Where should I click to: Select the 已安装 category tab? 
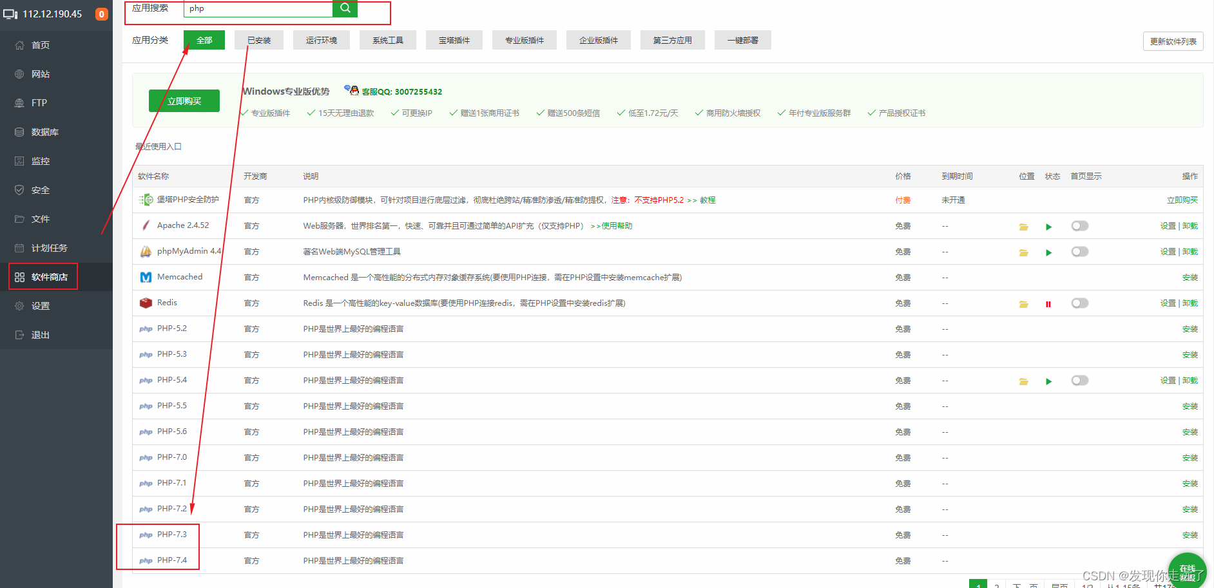259,40
